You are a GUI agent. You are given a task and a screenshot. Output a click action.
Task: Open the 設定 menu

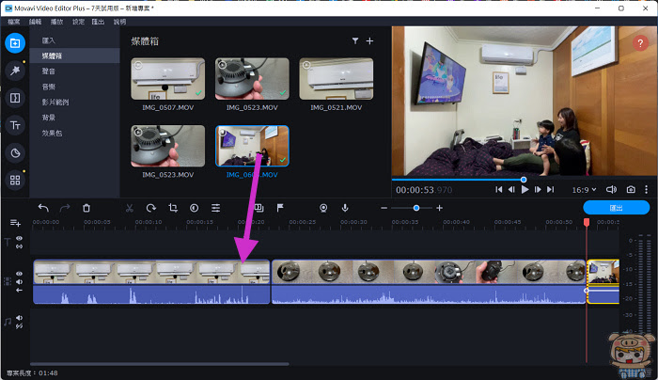pos(78,22)
